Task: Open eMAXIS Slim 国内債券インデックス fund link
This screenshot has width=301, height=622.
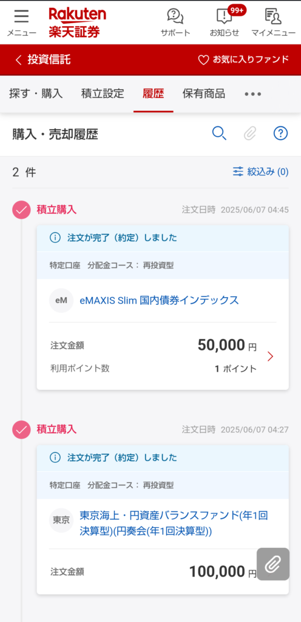Action: tap(159, 300)
